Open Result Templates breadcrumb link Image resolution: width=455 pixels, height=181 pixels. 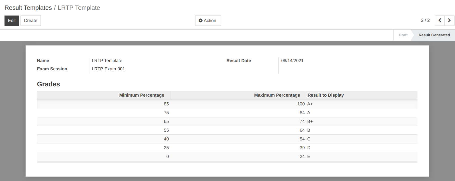pos(28,8)
